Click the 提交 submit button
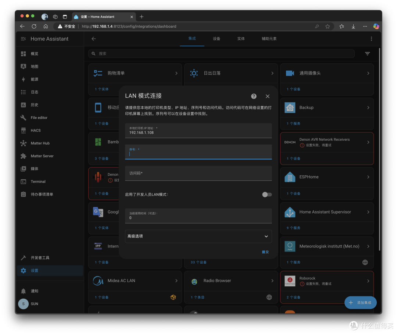397x334 pixels. [x=265, y=252]
